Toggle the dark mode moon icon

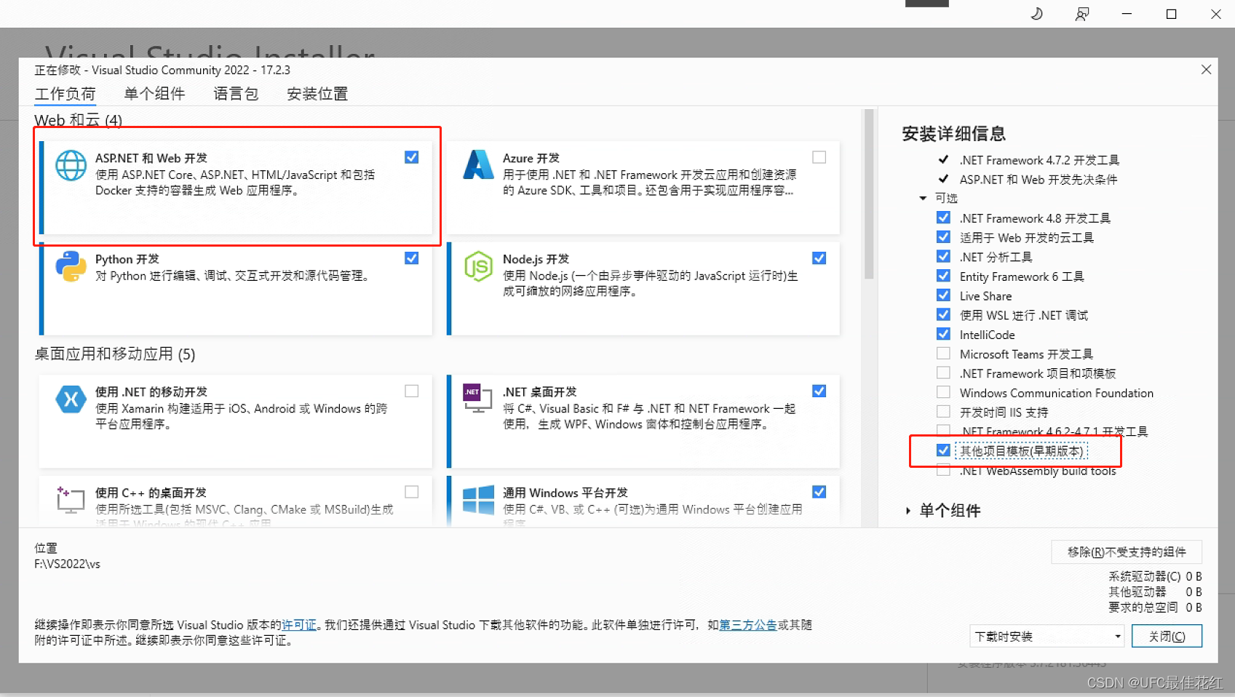pos(1037,14)
